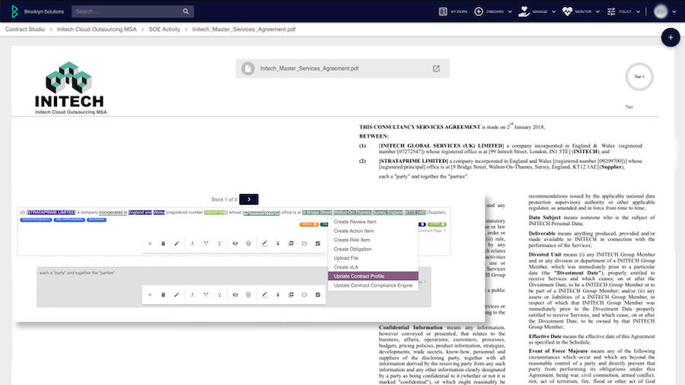Select Create Review Item from context menu

coord(373,221)
